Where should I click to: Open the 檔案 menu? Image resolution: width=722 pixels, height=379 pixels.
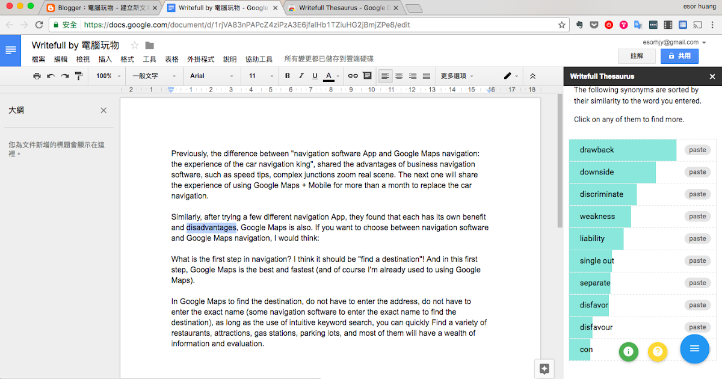39,59
